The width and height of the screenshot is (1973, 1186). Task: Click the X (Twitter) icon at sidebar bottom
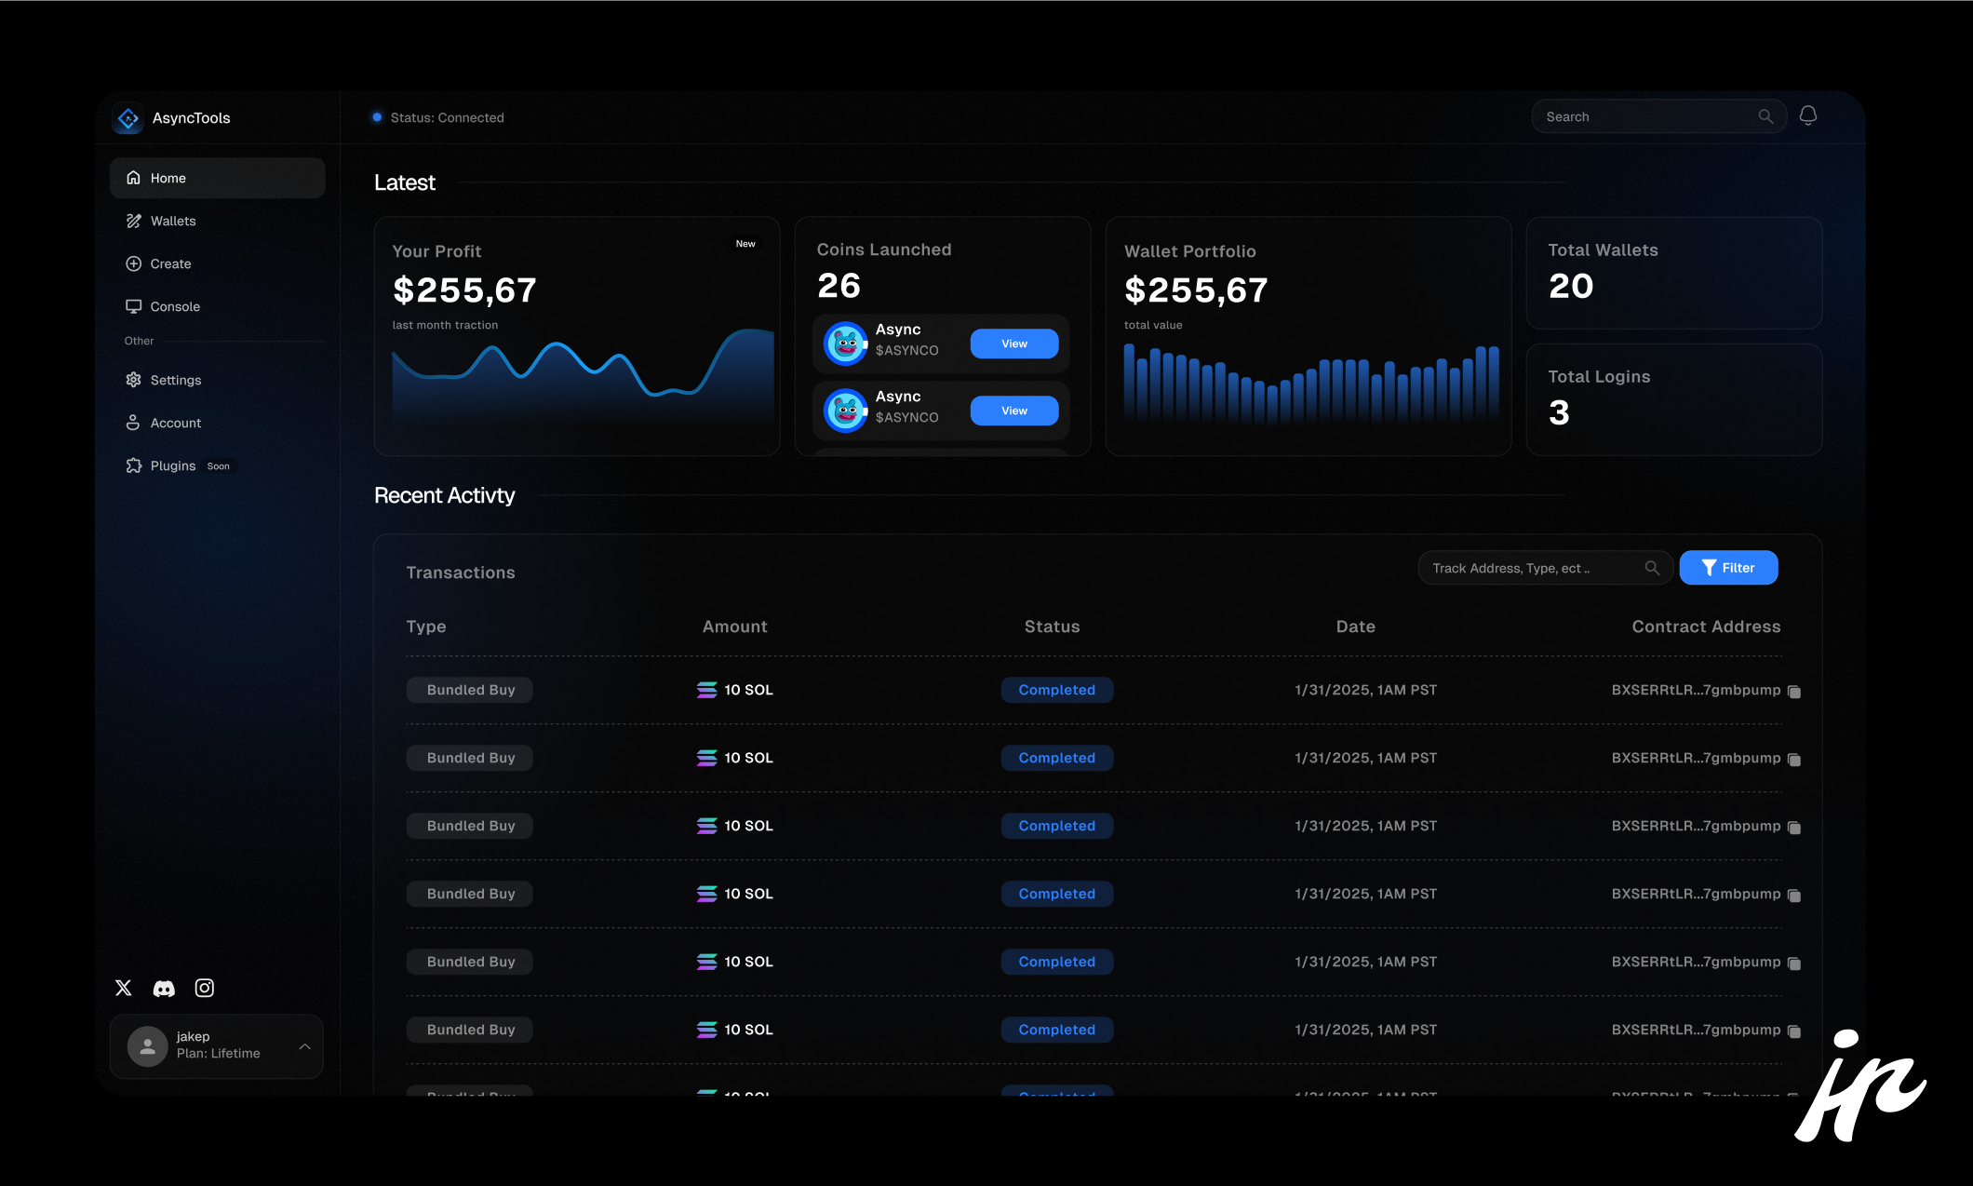point(123,988)
